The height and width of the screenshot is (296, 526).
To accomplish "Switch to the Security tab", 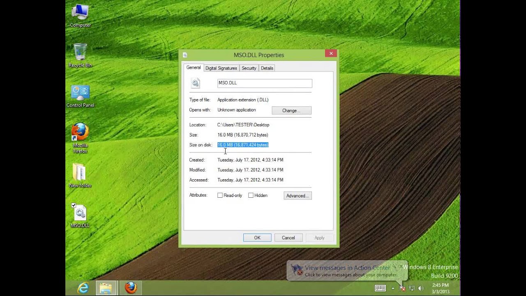I will tap(249, 68).
